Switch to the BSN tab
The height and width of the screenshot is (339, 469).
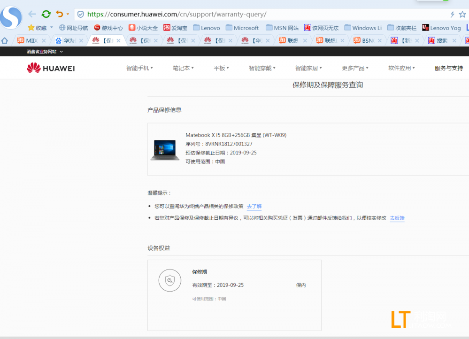pos(364,40)
